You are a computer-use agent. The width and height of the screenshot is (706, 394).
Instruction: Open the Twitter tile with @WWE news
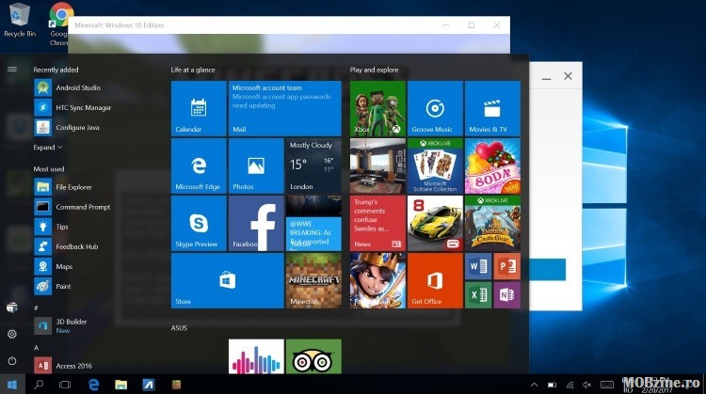tap(313, 223)
